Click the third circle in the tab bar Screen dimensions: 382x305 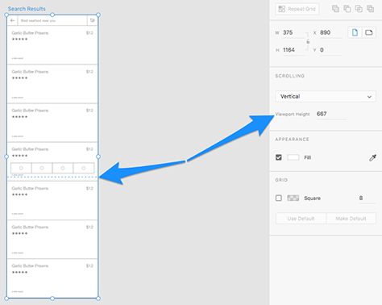(x=63, y=168)
